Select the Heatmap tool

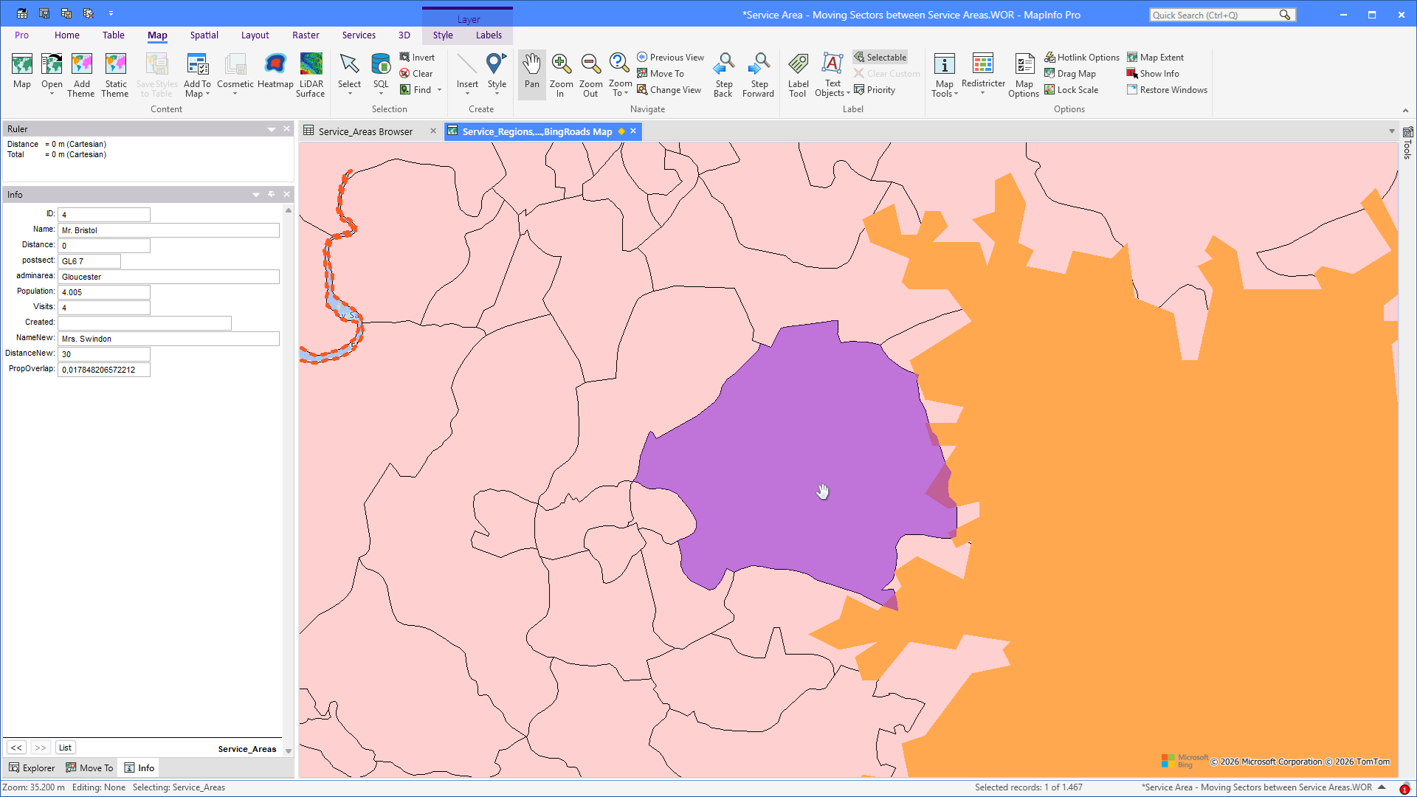click(275, 73)
